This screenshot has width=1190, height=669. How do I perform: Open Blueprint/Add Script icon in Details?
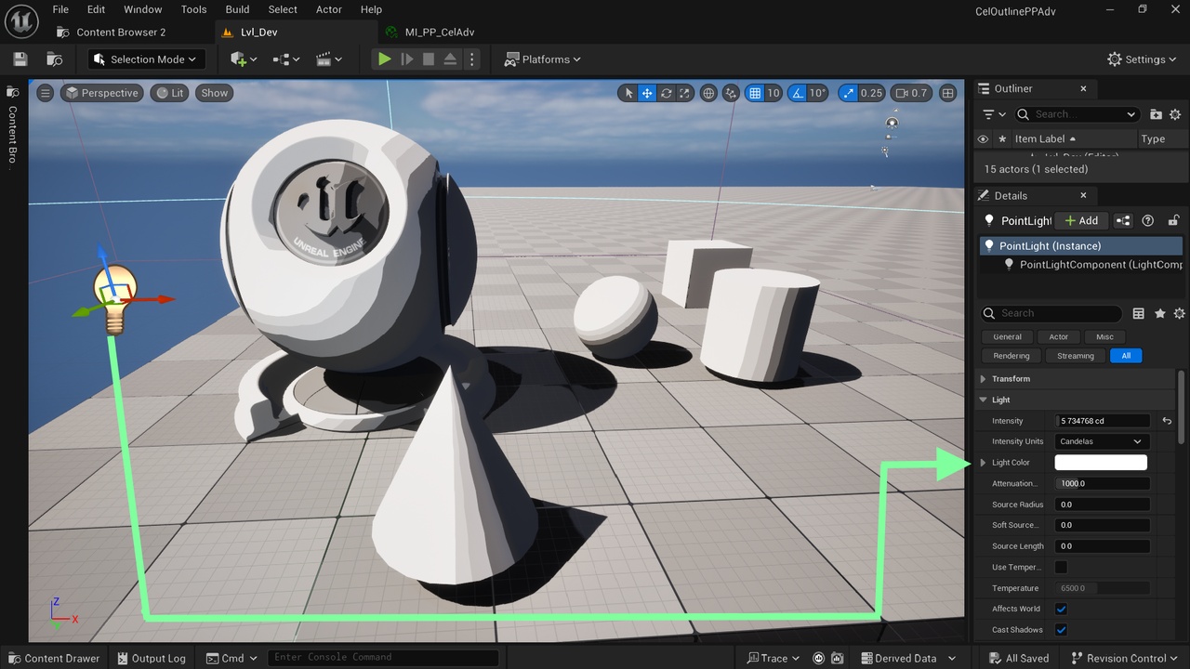point(1123,220)
